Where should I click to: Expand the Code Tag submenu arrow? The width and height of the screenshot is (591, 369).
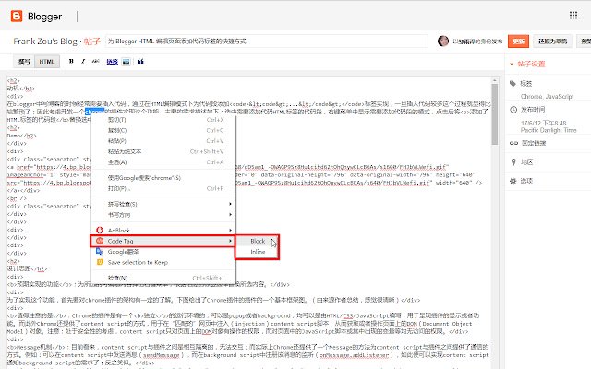pyautogui.click(x=230, y=241)
